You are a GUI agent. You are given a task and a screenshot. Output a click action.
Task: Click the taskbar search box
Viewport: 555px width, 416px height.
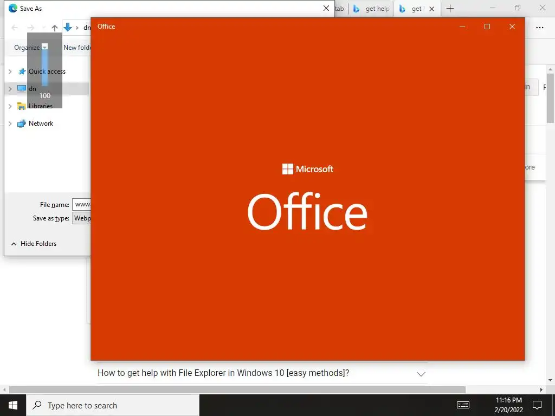[x=113, y=405]
